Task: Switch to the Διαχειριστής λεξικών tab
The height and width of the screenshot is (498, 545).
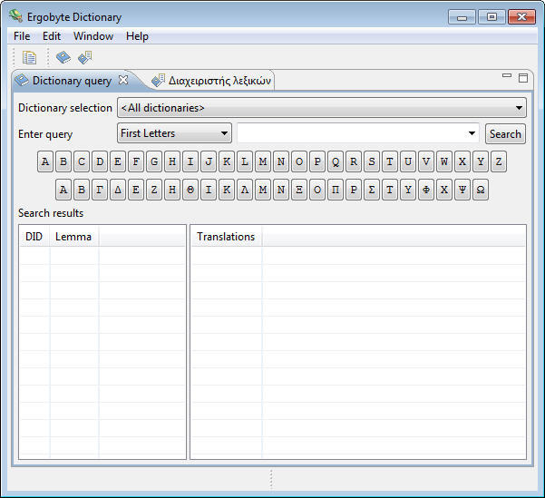Action: (x=211, y=81)
